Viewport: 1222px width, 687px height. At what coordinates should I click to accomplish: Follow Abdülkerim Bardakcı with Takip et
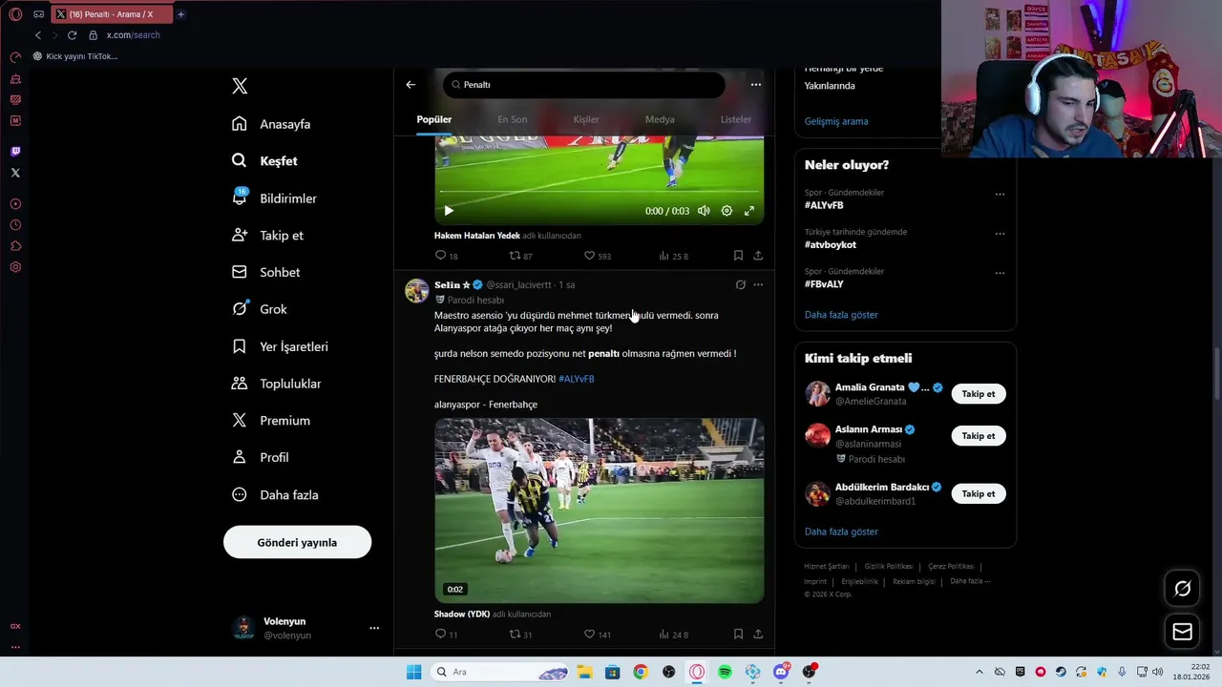pos(979,494)
